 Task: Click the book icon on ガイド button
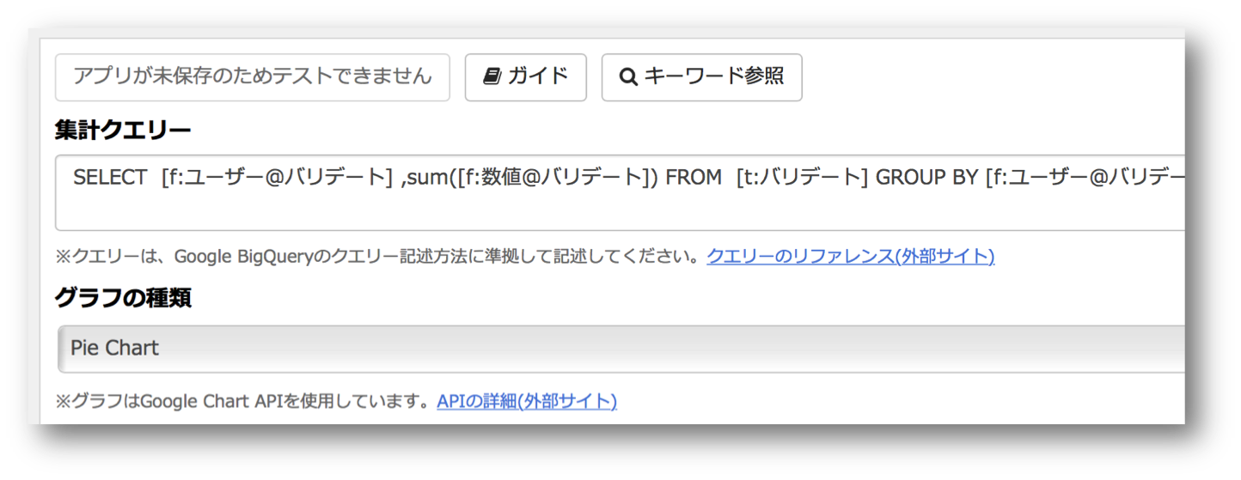pos(491,77)
